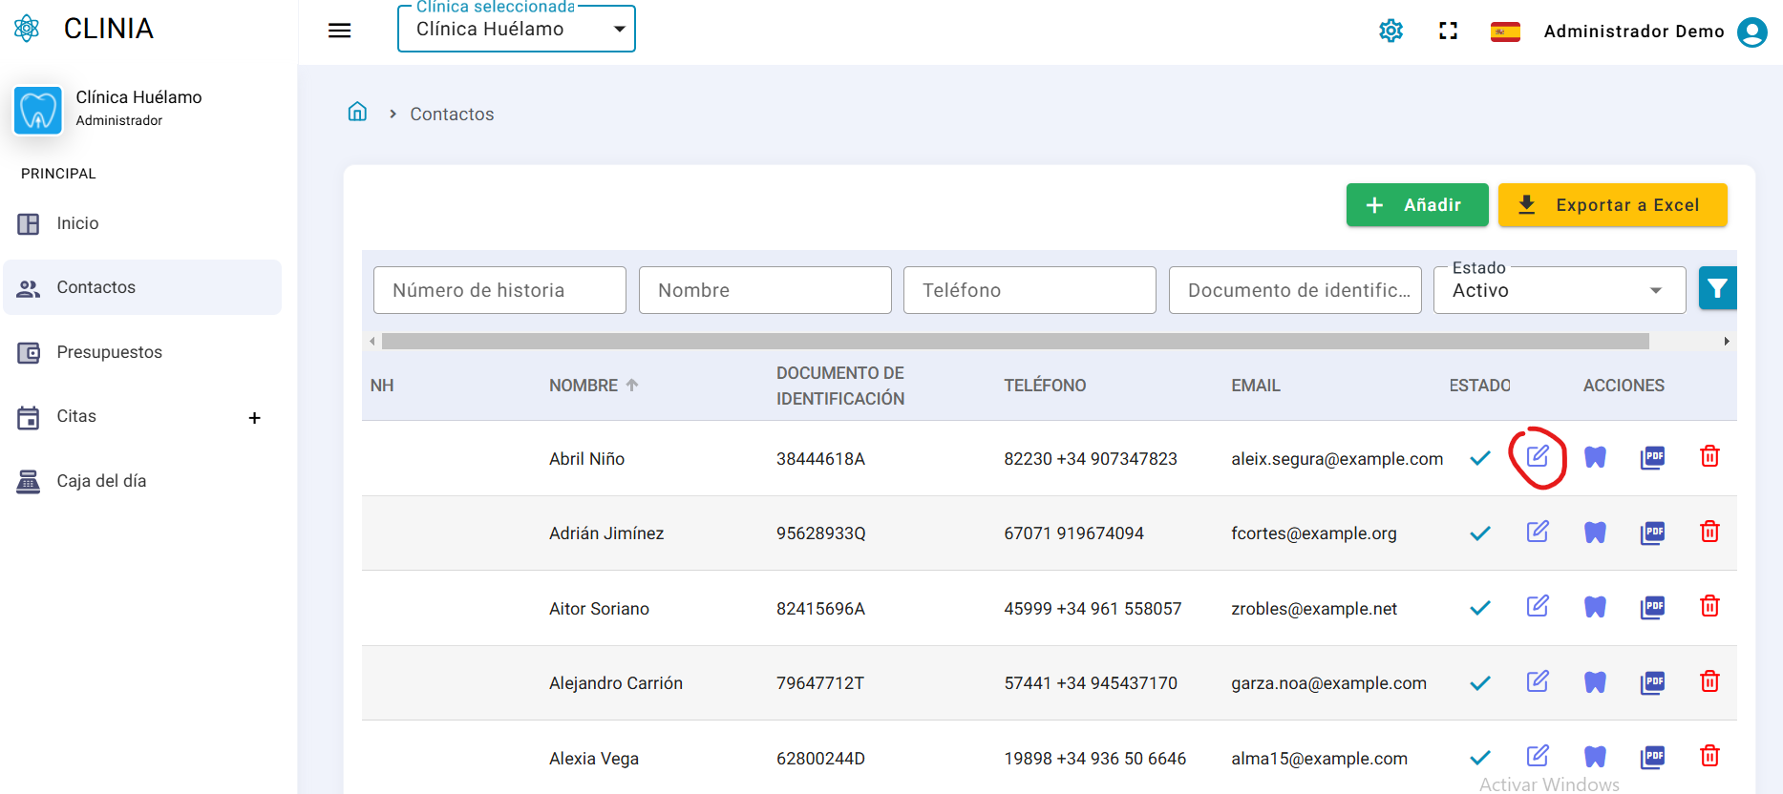Click the horizontal filter scrollbar
The width and height of the screenshot is (1783, 794).
tap(1015, 341)
